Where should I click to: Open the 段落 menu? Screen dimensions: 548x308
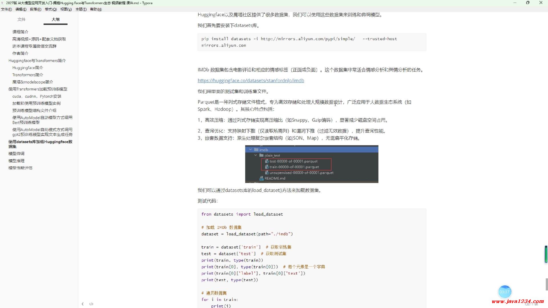pyautogui.click(x=35, y=9)
